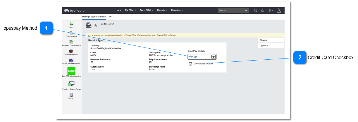The image size is (358, 122).
Task: Show more tabs via ellipsis
Action: [x=111, y=17]
